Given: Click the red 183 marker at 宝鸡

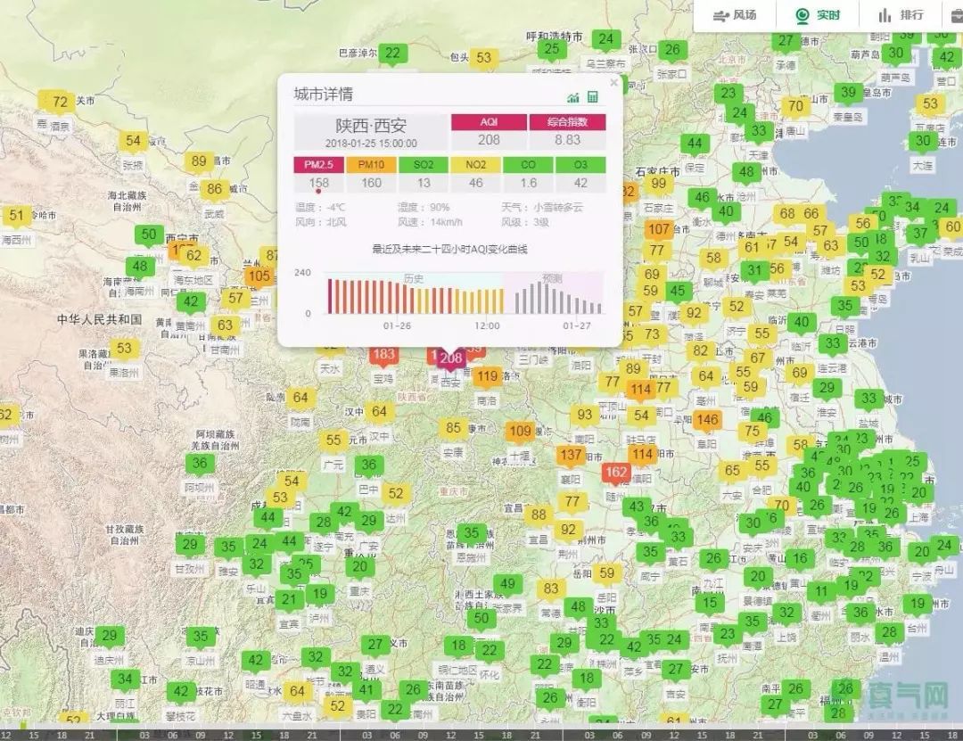Looking at the screenshot, I should (383, 355).
